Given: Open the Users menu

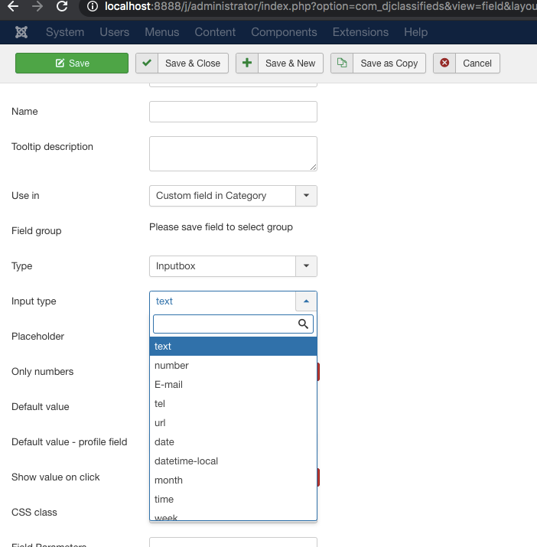Looking at the screenshot, I should 115,32.
